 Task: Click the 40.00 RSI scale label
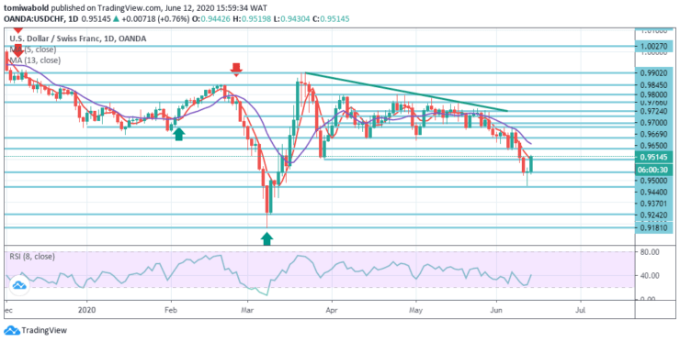click(x=650, y=275)
